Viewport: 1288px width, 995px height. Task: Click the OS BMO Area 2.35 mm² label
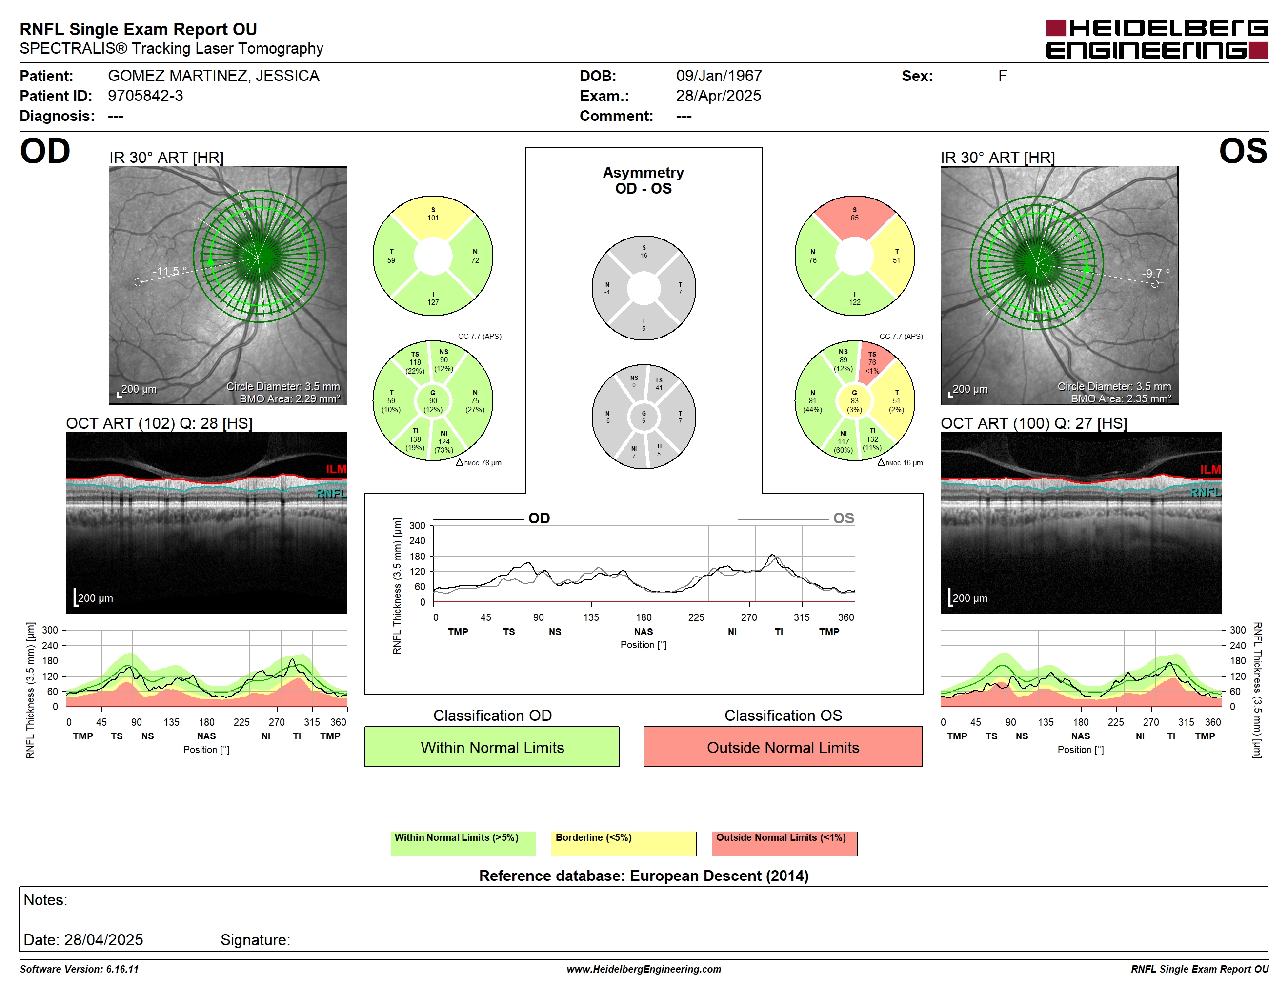point(1121,399)
